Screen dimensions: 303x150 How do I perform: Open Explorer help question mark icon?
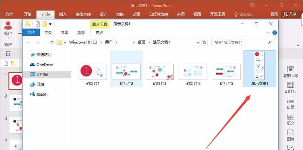coord(274,33)
